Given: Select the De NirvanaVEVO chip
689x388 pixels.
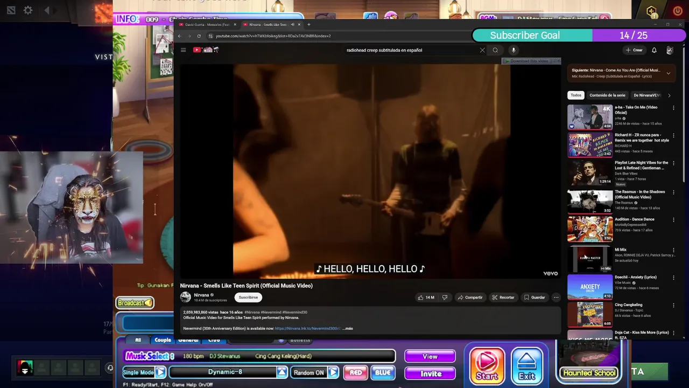Looking at the screenshot, I should click(646, 95).
